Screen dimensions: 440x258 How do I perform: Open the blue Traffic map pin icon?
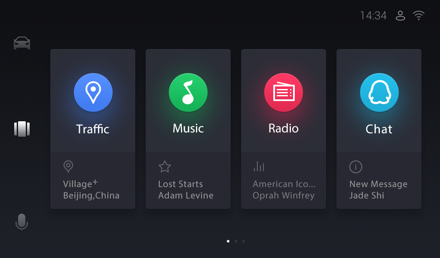pos(93,92)
